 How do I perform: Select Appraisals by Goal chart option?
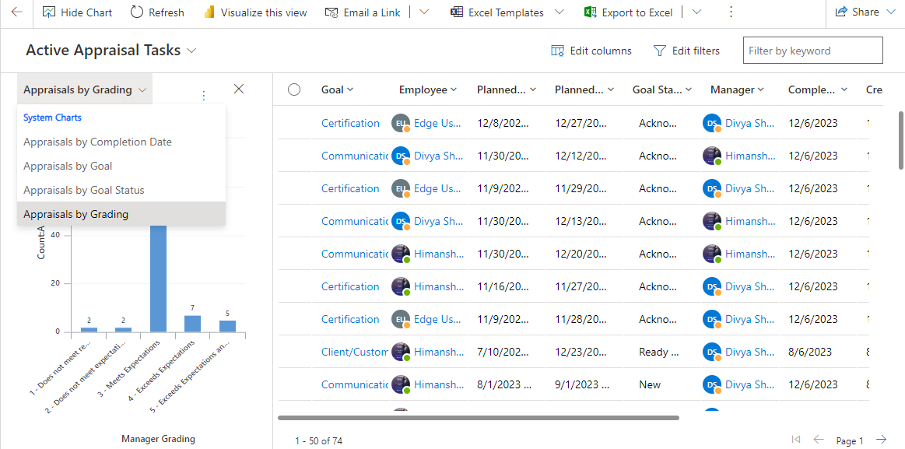coord(68,166)
